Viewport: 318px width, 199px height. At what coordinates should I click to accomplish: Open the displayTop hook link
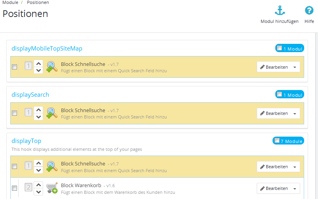coord(26,141)
